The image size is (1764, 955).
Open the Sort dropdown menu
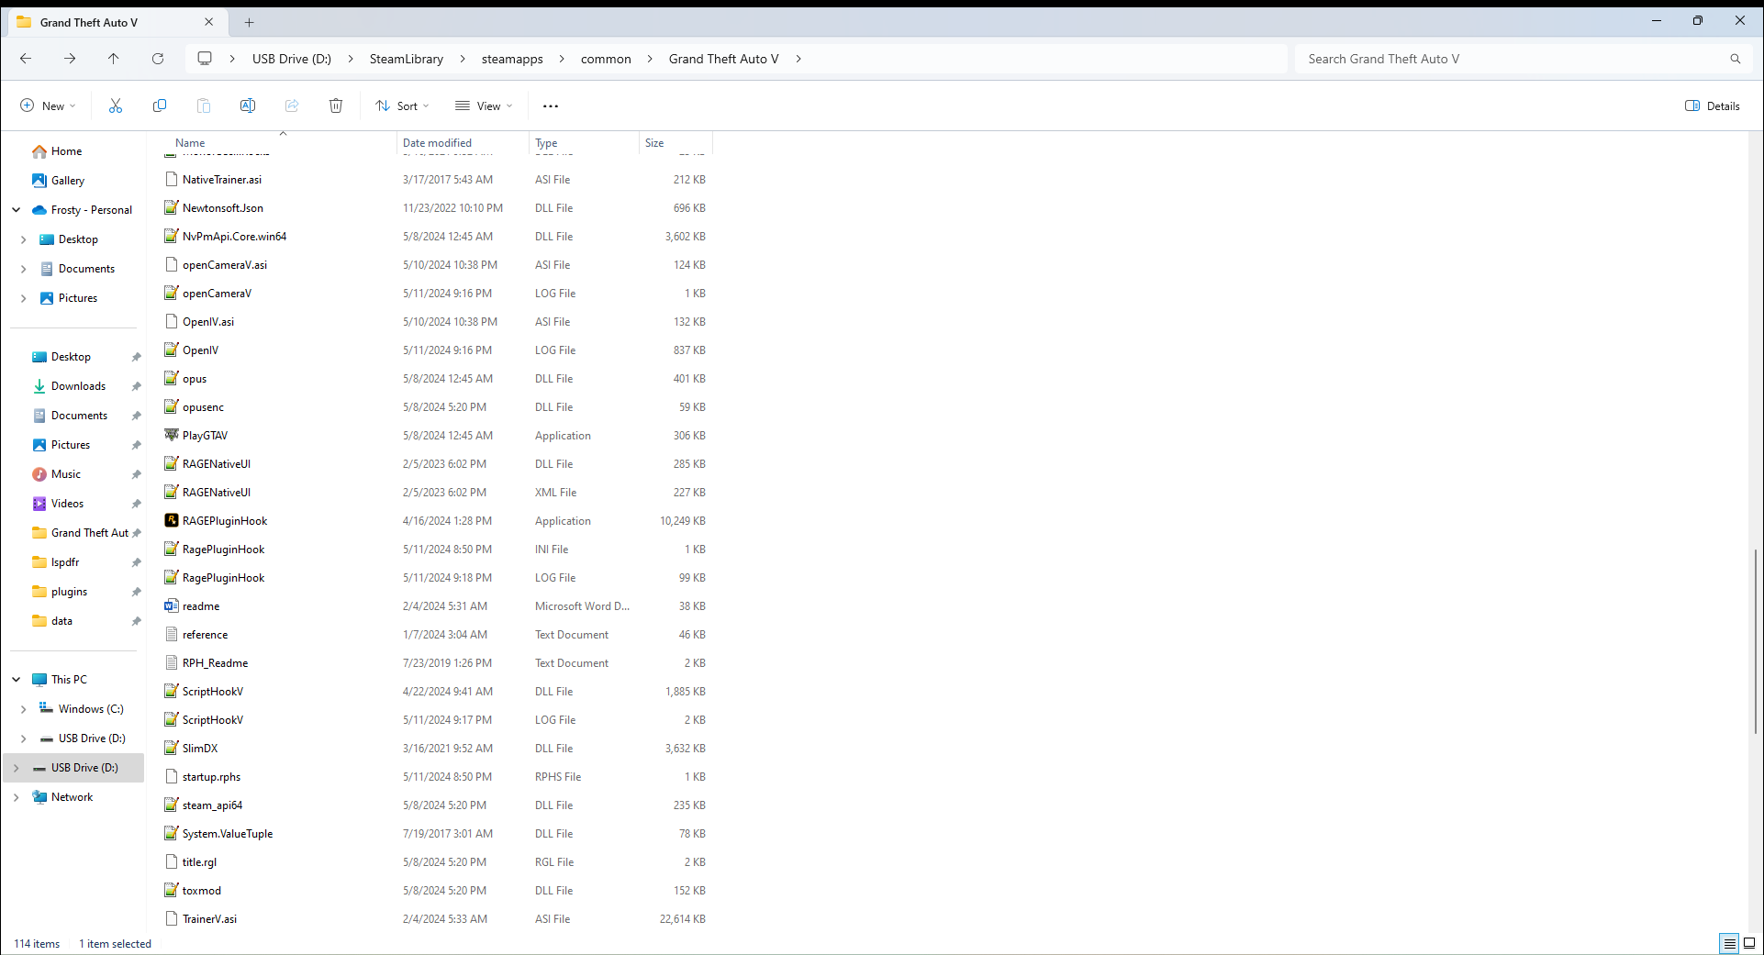click(x=403, y=105)
